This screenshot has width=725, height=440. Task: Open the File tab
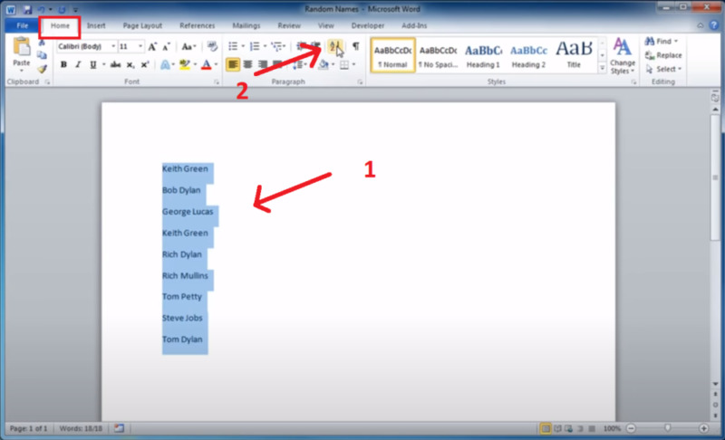click(x=22, y=26)
